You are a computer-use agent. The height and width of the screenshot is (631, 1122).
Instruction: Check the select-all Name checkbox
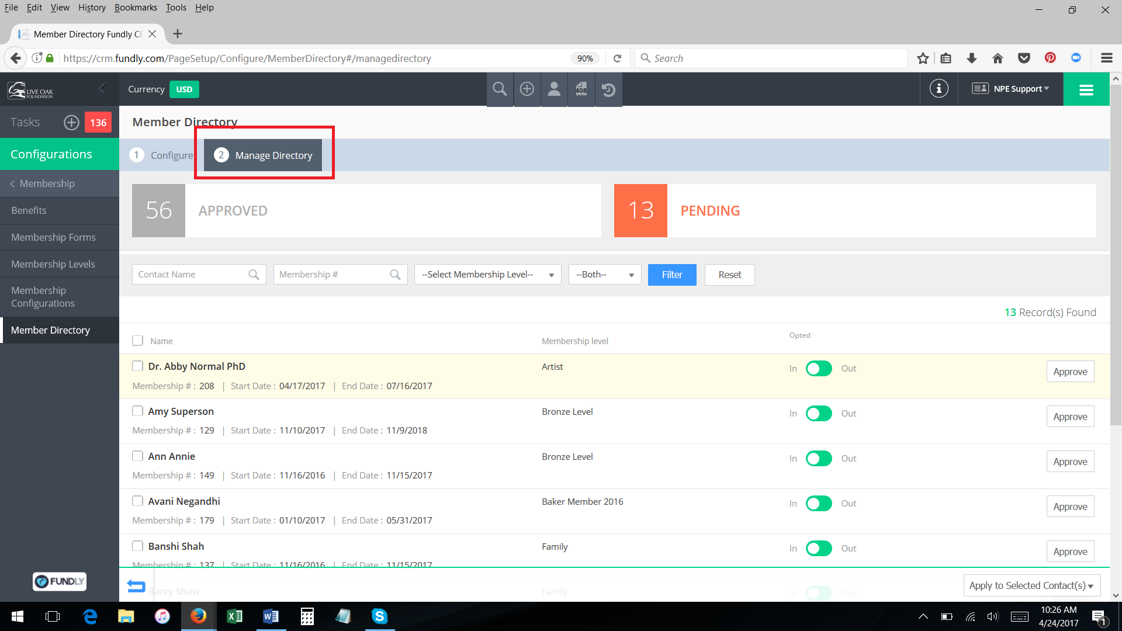[137, 341]
